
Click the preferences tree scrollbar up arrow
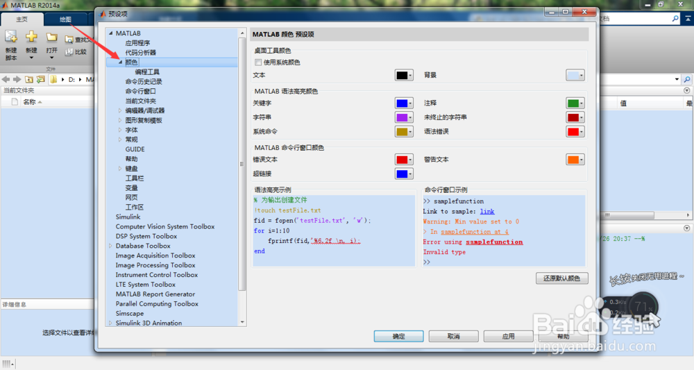tap(242, 33)
